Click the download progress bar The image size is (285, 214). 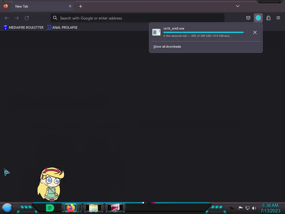click(x=203, y=32)
